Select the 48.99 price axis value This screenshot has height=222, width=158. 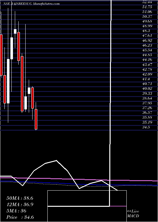pyautogui.click(x=147, y=26)
